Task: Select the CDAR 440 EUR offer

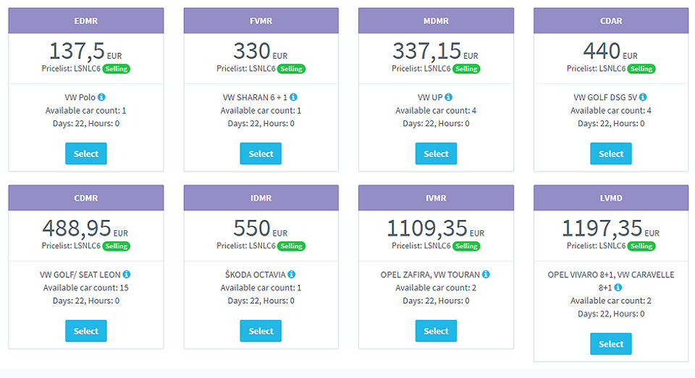Action: 610,154
